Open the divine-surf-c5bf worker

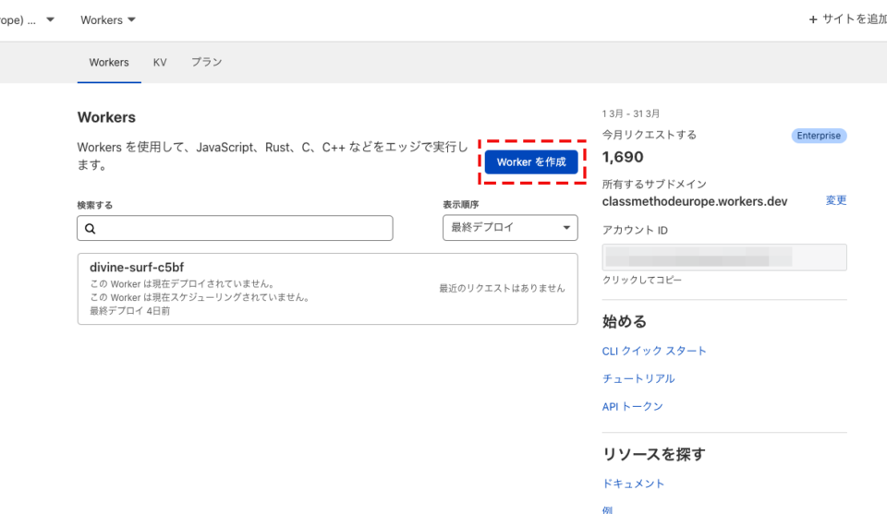pyautogui.click(x=327, y=289)
